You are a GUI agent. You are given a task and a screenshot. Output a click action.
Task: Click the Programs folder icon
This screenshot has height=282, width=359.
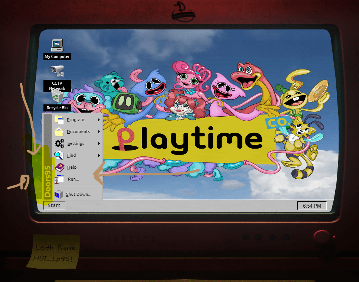pos(59,120)
